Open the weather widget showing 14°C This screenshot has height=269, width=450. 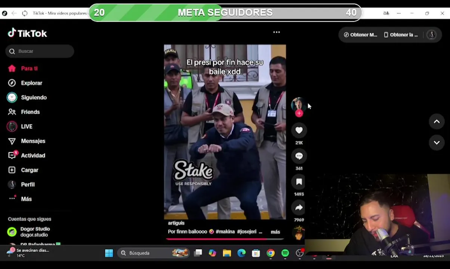28,253
